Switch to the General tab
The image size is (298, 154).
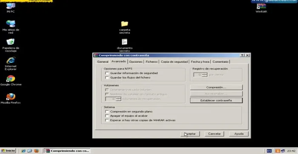pos(103,62)
